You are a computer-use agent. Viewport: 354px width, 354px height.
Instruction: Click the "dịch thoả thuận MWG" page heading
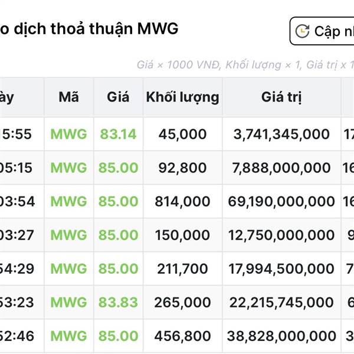click(x=88, y=28)
